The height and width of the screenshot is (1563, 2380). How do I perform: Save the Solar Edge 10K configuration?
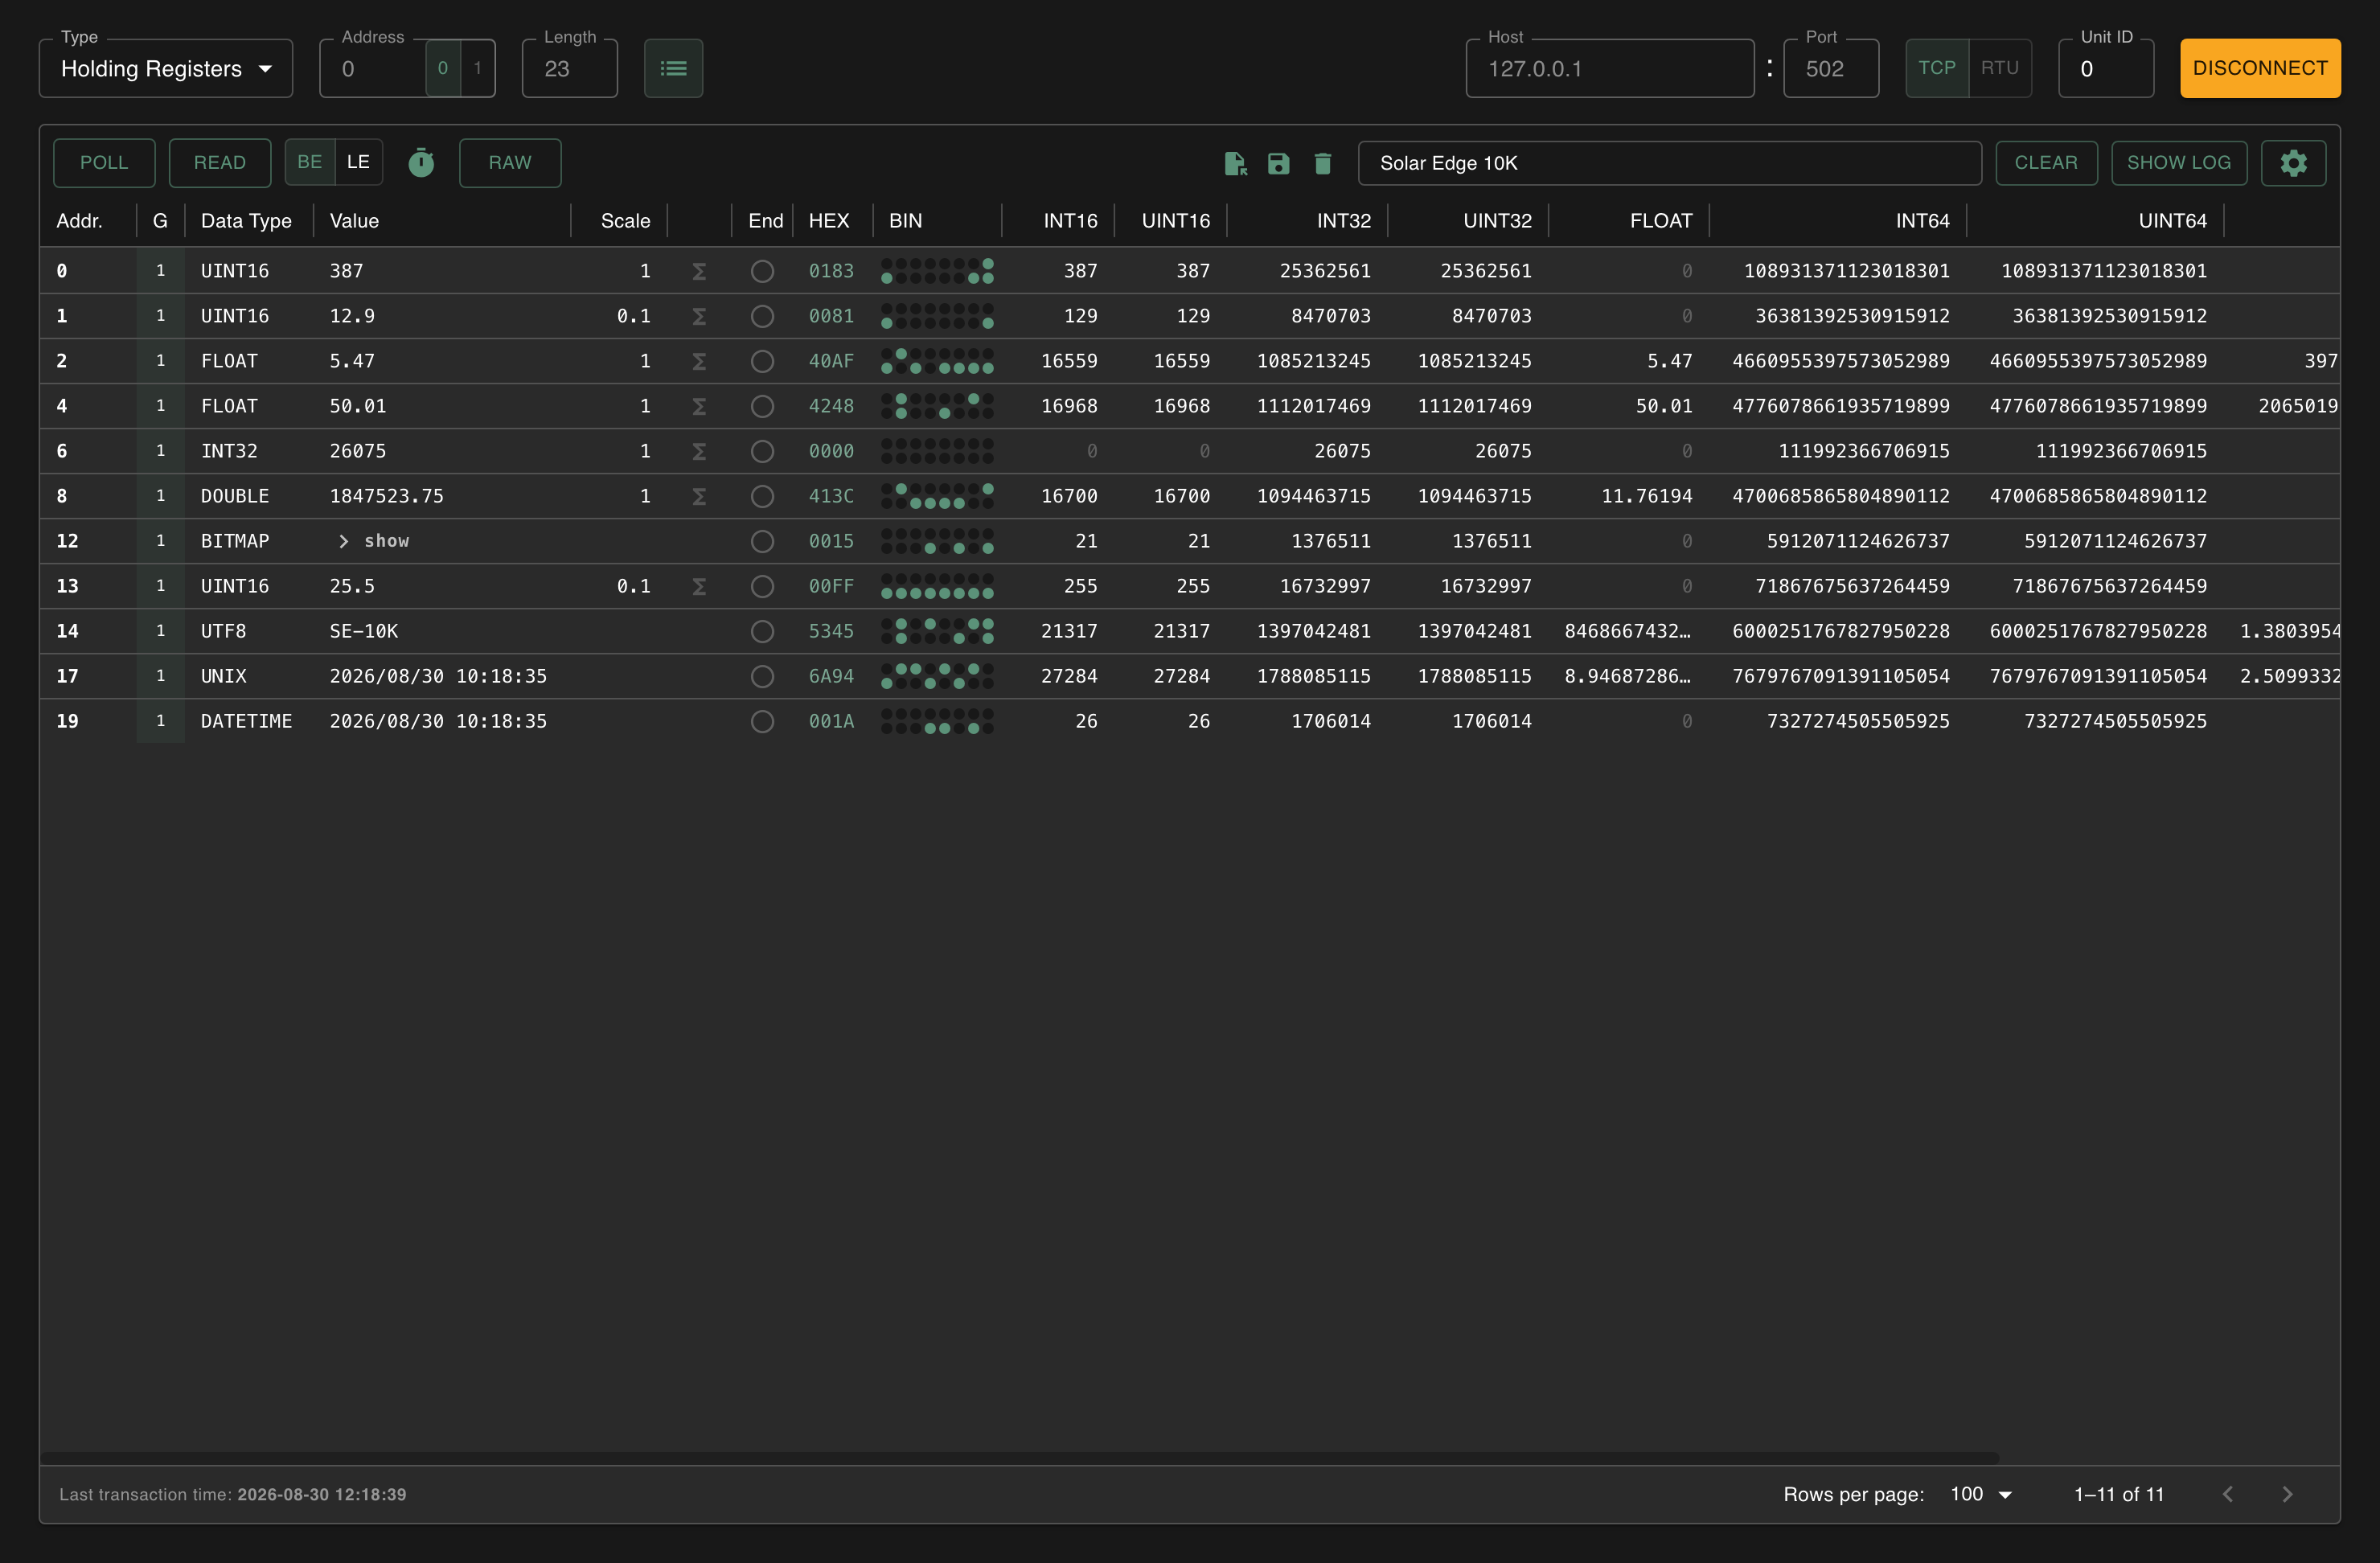[x=1278, y=163]
